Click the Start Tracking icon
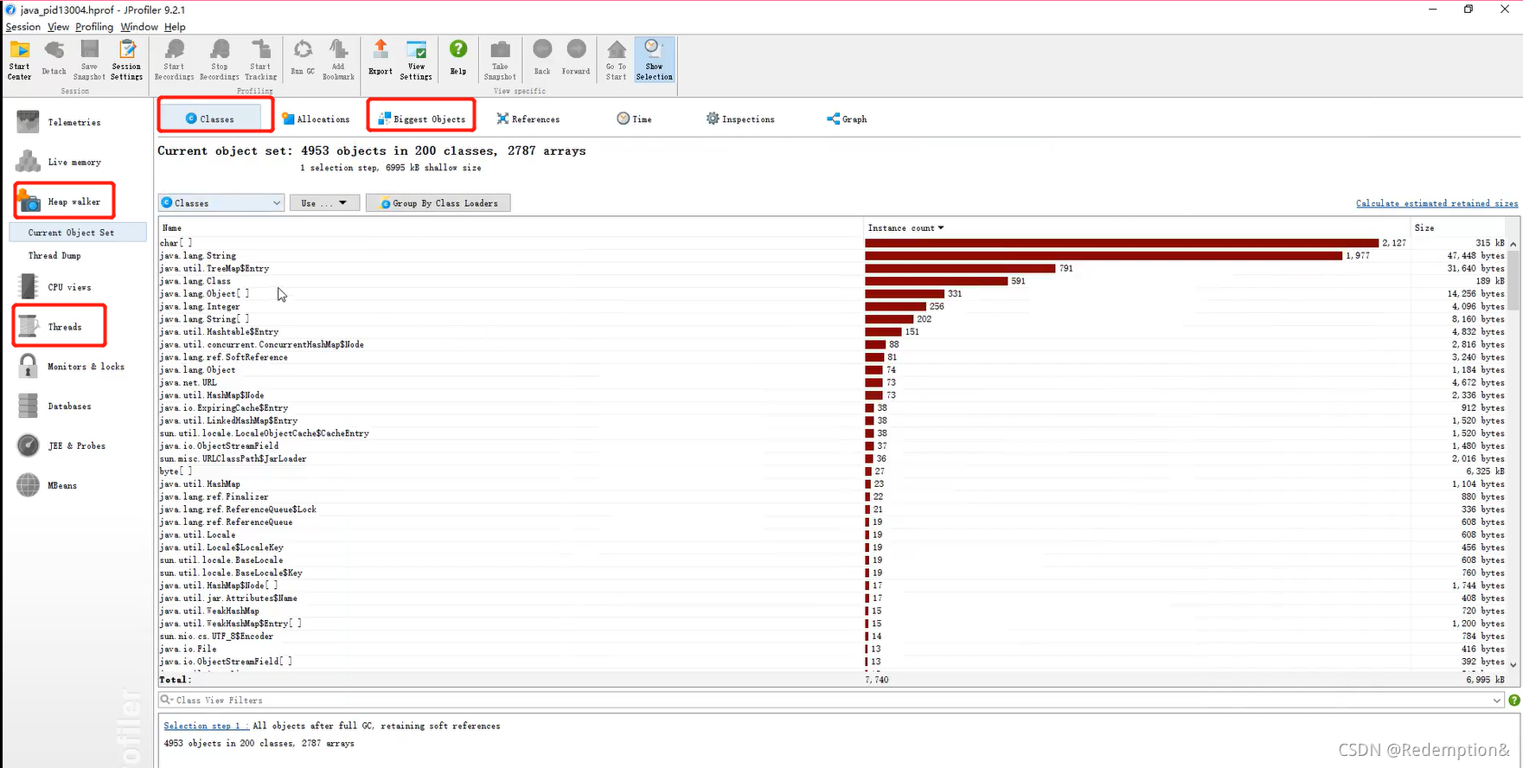The height and width of the screenshot is (768, 1523). (x=260, y=60)
